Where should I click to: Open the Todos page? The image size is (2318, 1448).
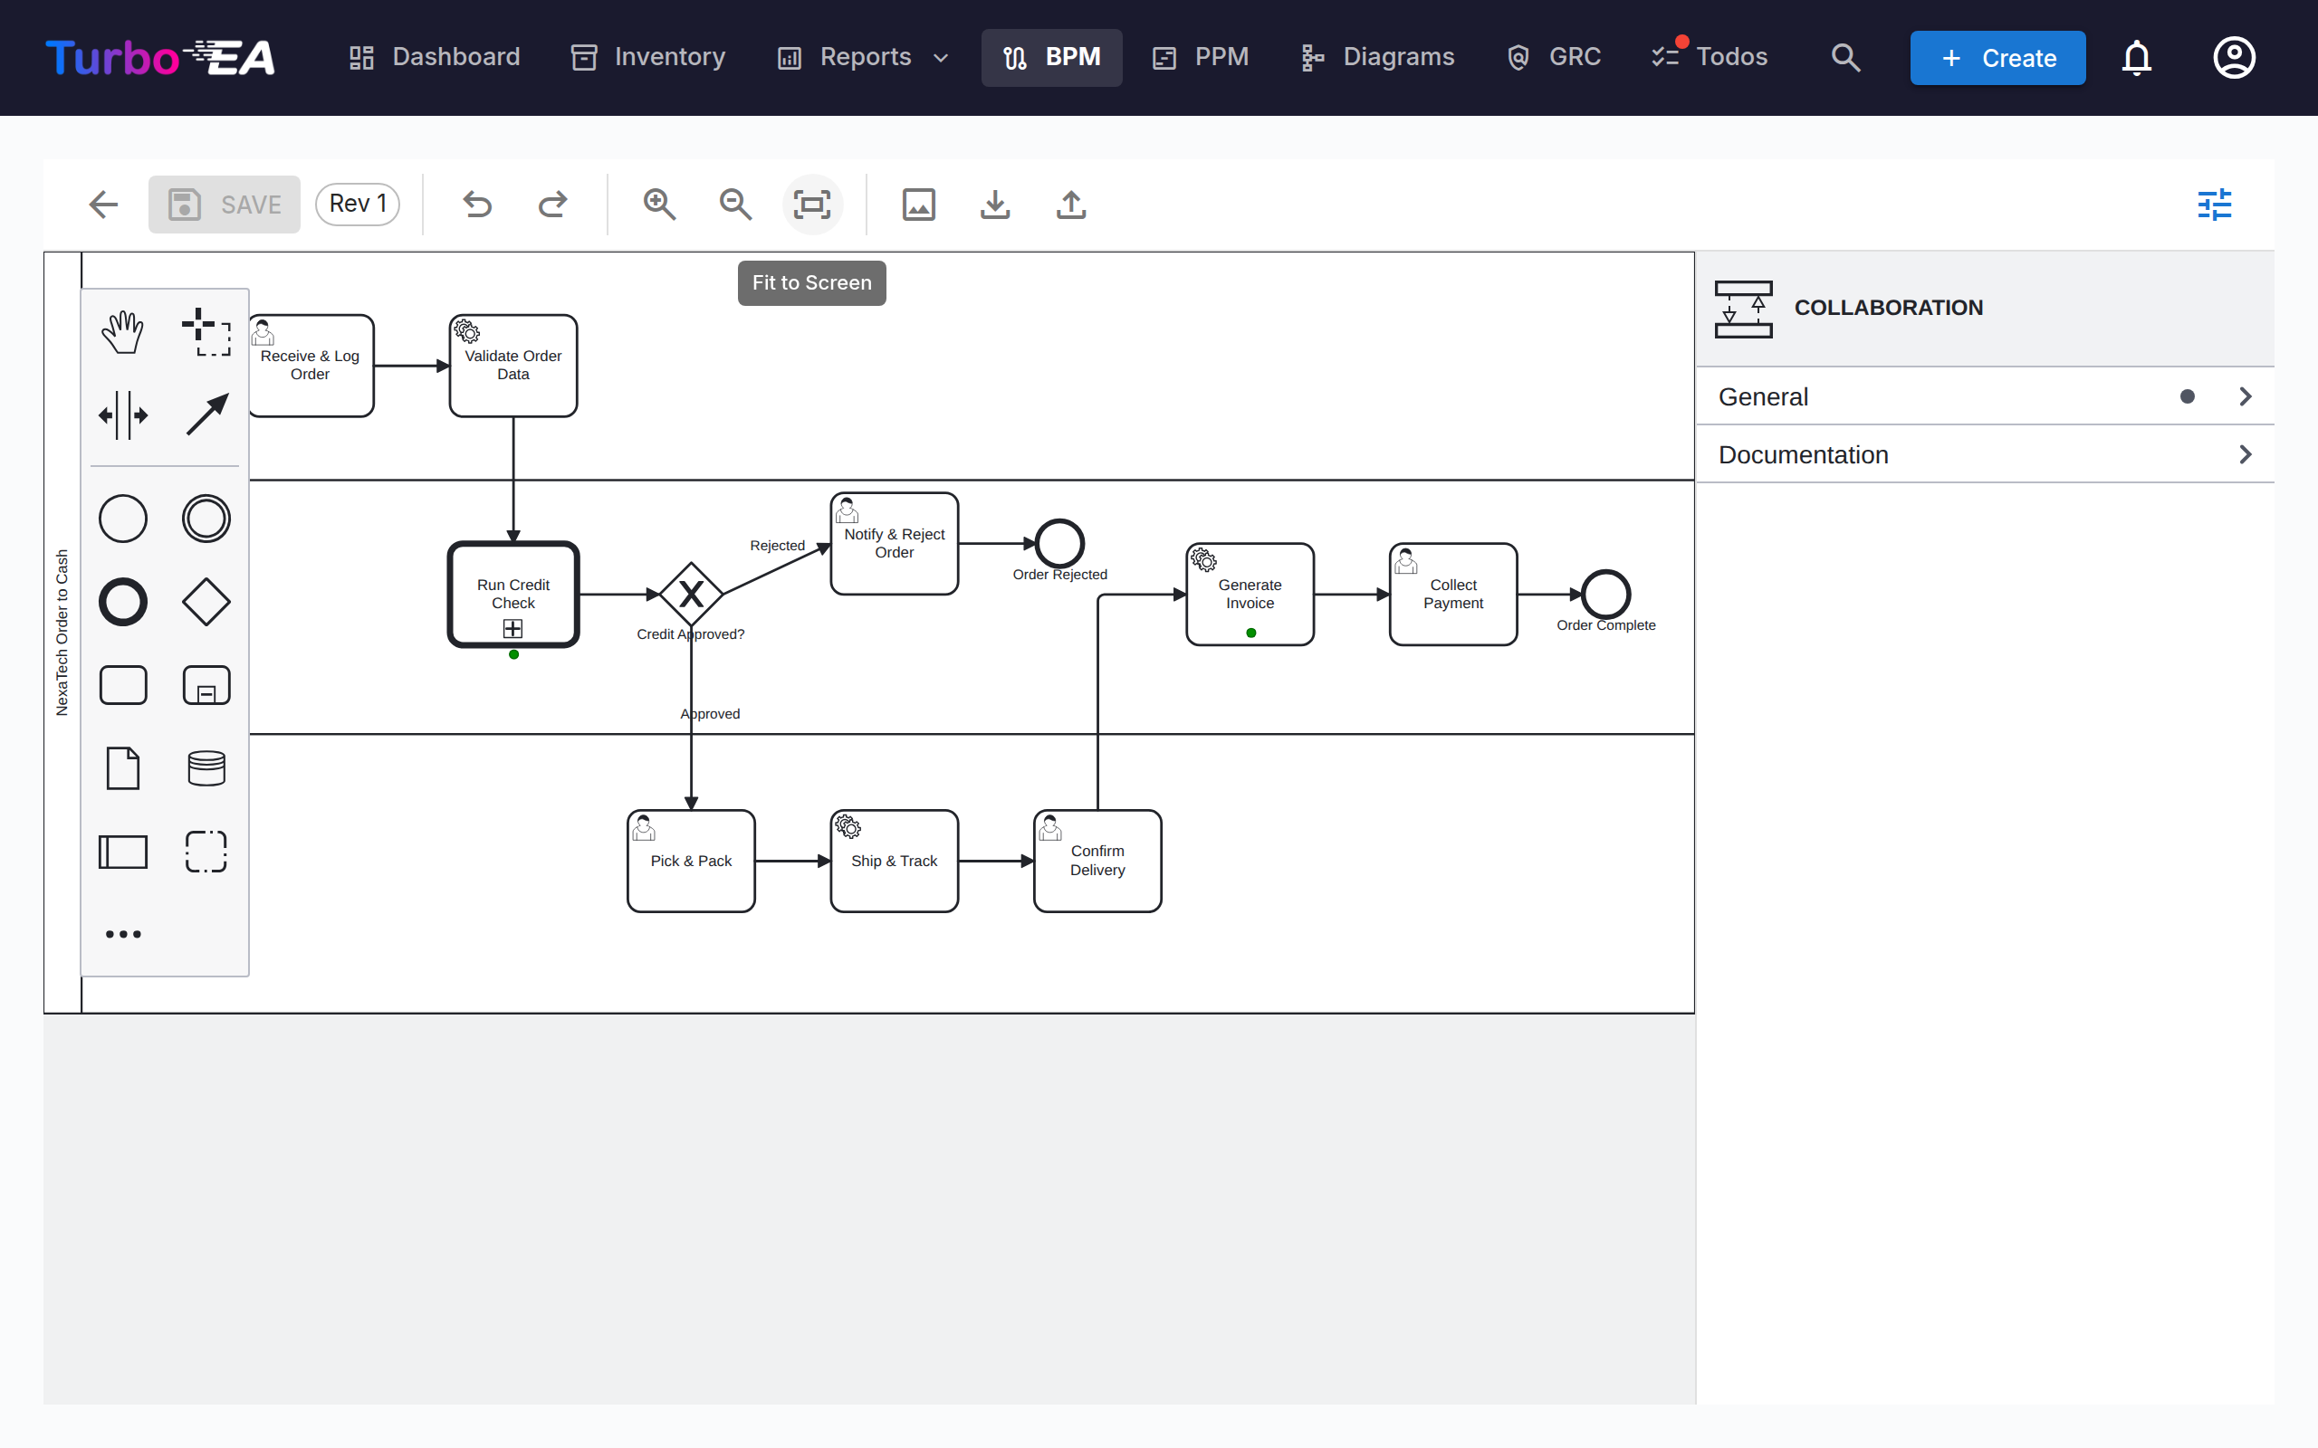click(x=1710, y=57)
